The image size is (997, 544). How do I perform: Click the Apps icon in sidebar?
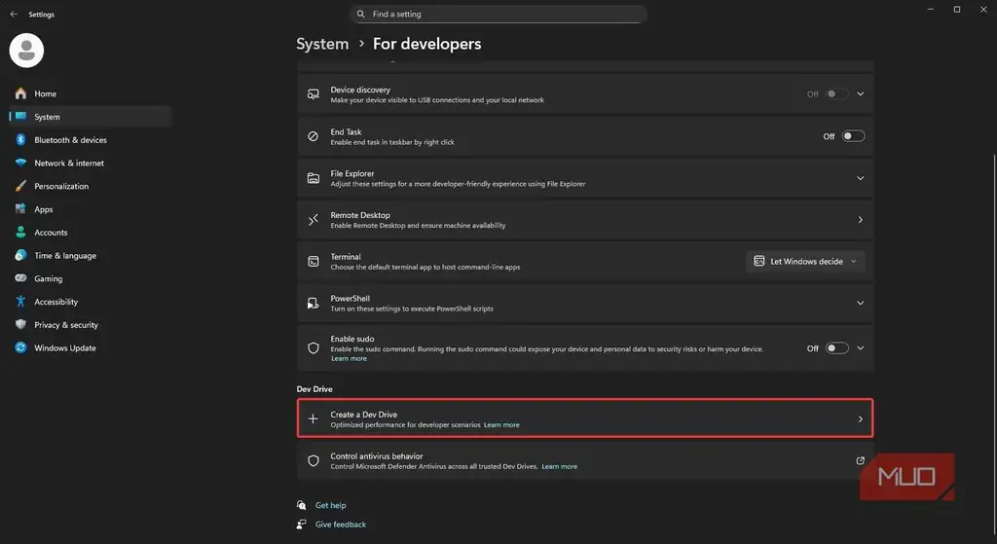tap(21, 209)
